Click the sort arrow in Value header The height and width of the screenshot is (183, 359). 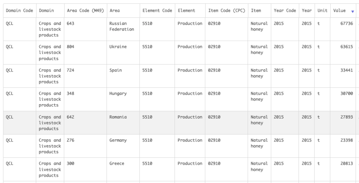pos(352,11)
